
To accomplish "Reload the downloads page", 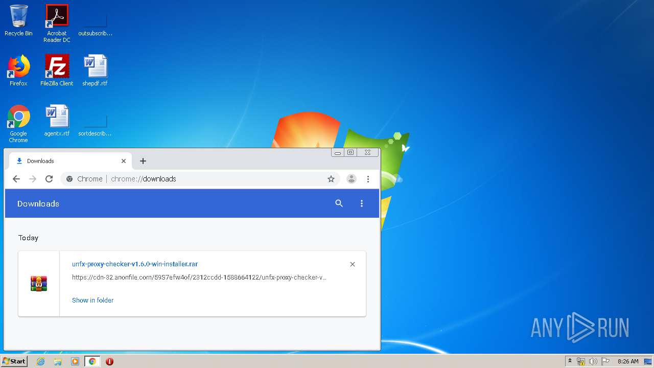I will [x=49, y=179].
